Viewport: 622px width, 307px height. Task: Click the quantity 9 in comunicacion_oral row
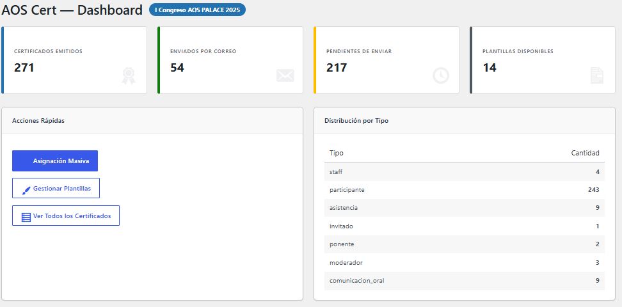[x=598, y=281]
